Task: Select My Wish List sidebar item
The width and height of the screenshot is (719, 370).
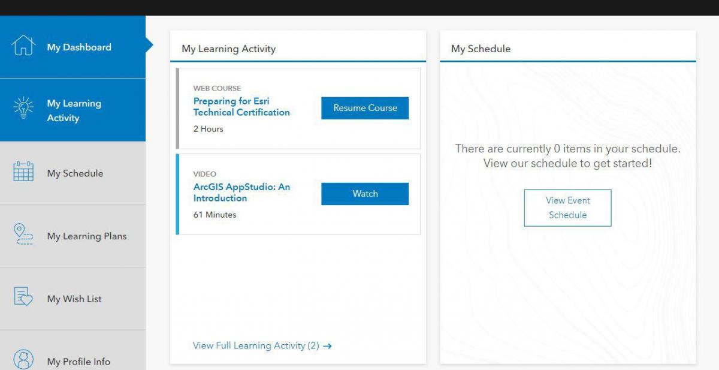Action: [72, 299]
